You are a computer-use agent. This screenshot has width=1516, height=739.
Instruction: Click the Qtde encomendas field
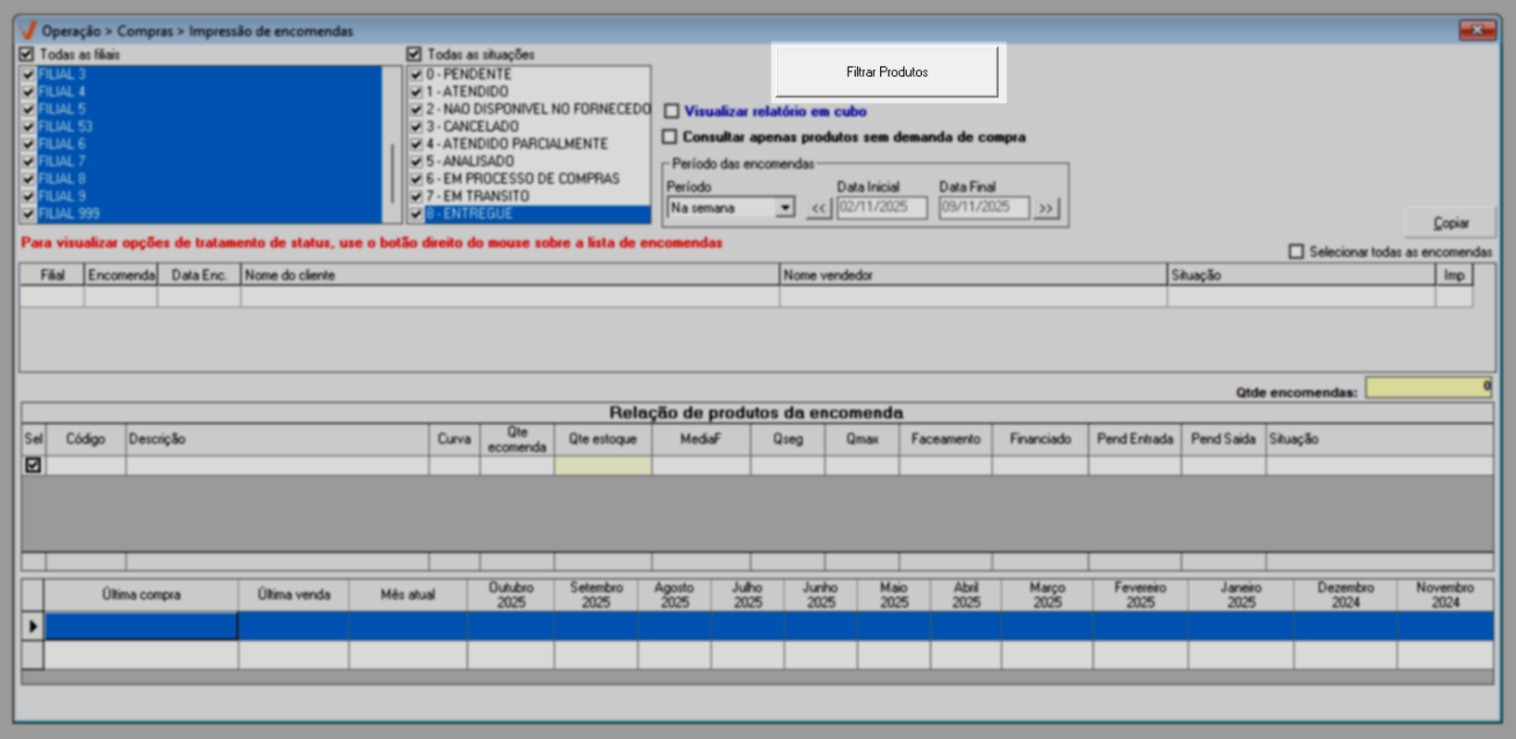tap(1429, 387)
